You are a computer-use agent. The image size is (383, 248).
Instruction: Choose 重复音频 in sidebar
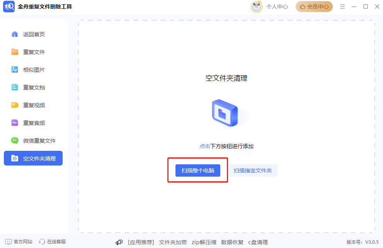click(33, 123)
